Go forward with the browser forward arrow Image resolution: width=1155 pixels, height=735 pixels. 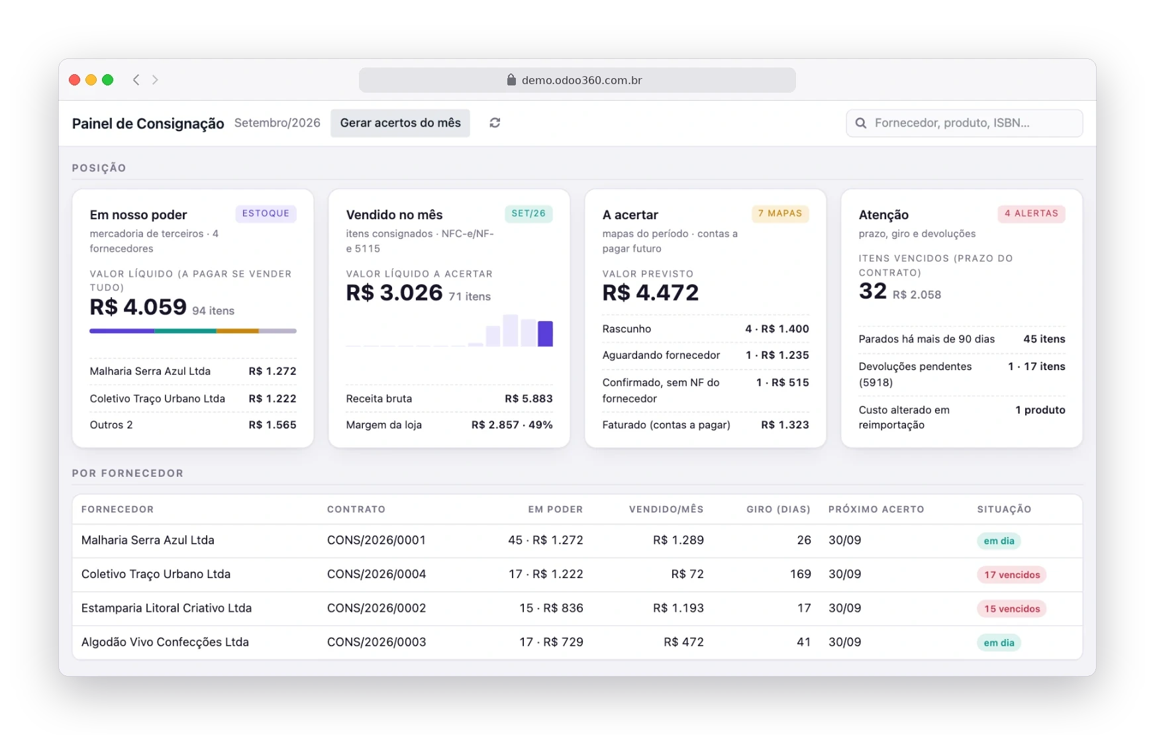point(155,79)
